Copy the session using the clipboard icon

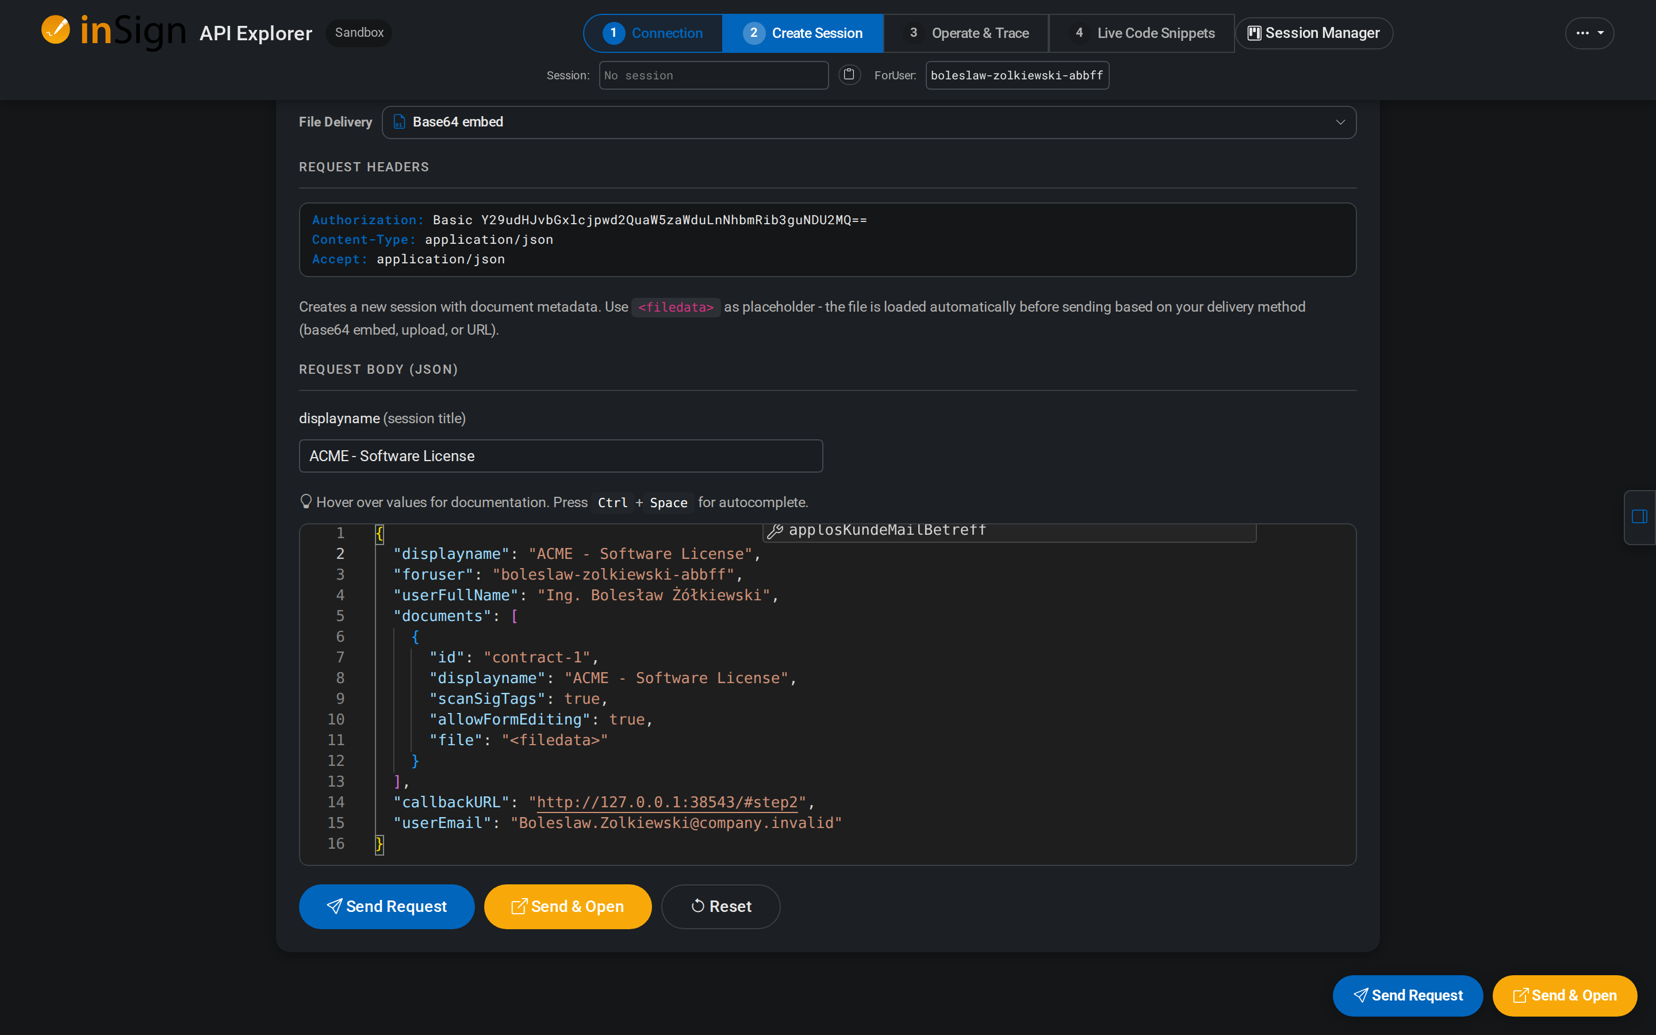pos(849,75)
